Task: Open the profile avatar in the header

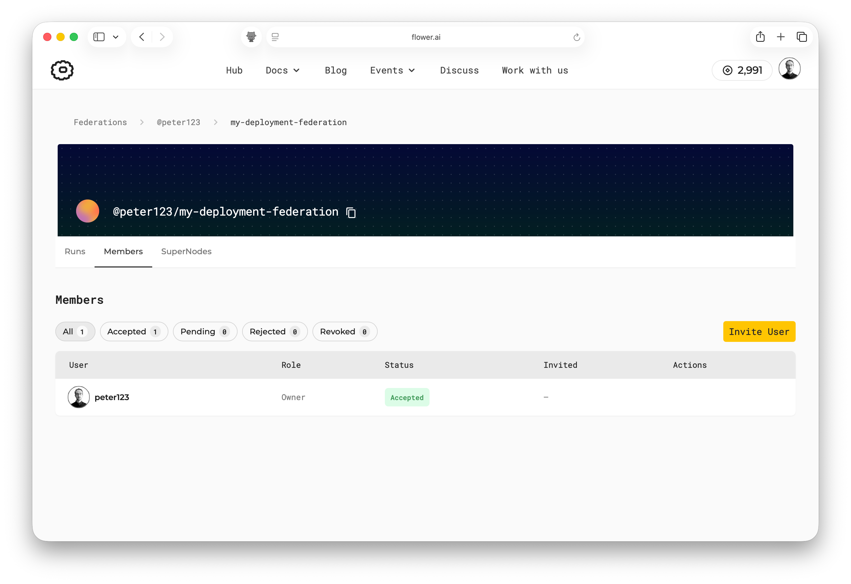Action: point(789,69)
